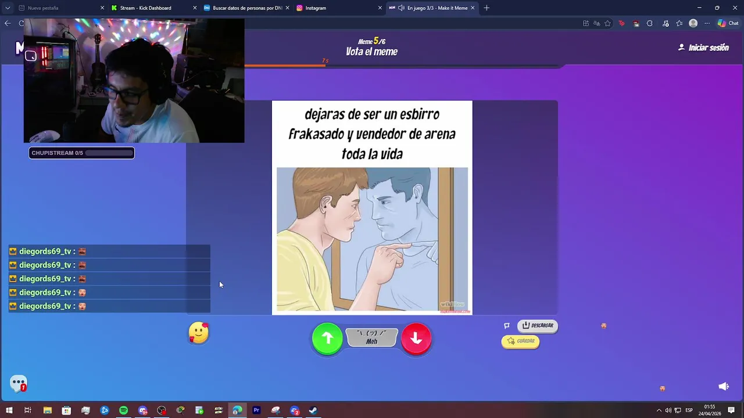Open Spotify from taskbar
The image size is (744, 418).
coord(123,410)
